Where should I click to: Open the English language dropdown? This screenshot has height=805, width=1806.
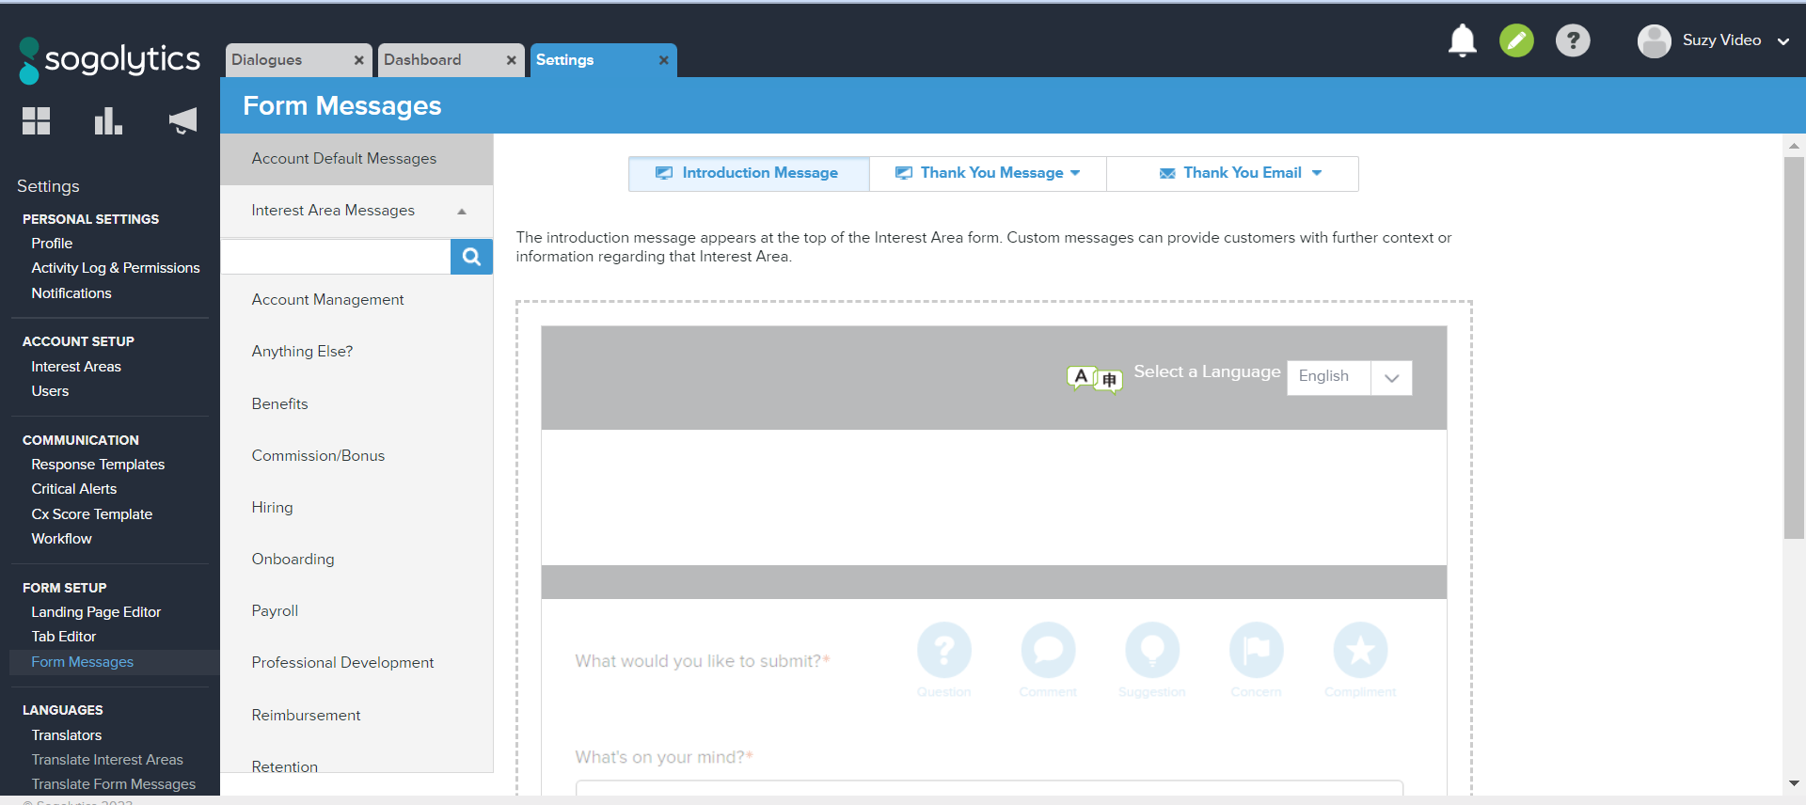pos(1349,377)
